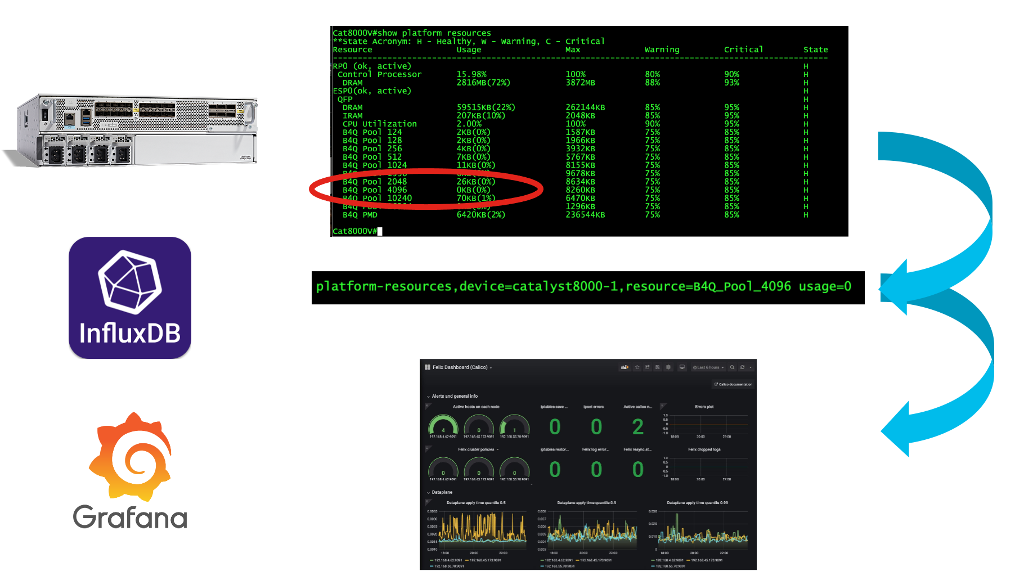Click the dashboards grid icon beside Felix Dashboard

coord(428,367)
